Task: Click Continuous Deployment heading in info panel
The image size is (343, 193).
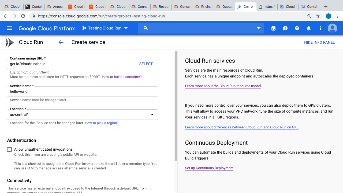Action: click(x=216, y=143)
